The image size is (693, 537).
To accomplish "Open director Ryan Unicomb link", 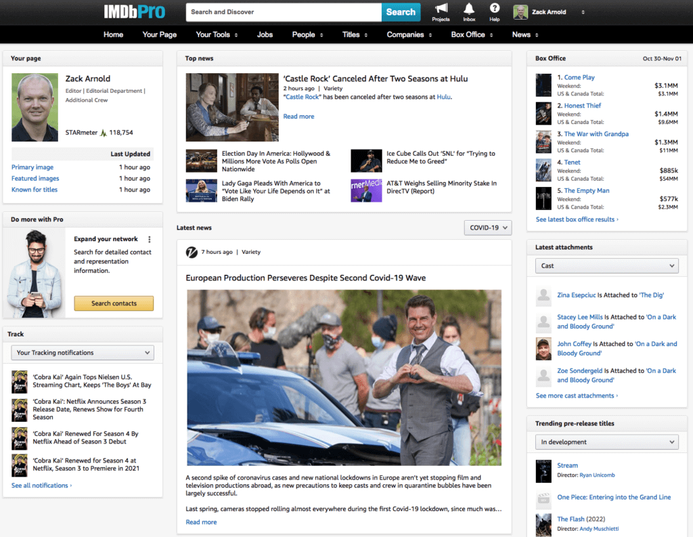I will (597, 475).
